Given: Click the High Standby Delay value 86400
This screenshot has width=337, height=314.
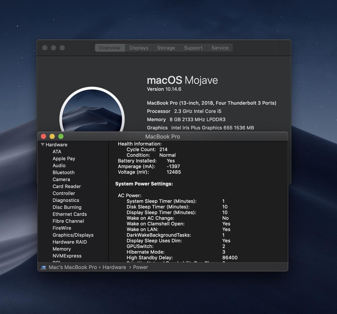Looking at the screenshot, I should (x=230, y=258).
